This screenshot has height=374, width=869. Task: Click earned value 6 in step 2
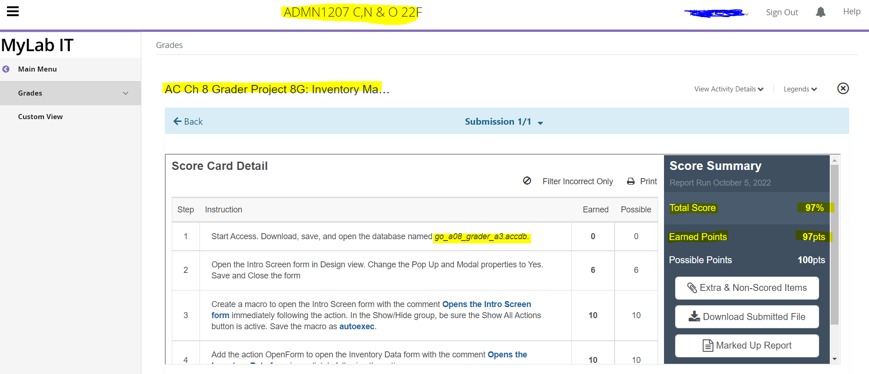coord(593,270)
